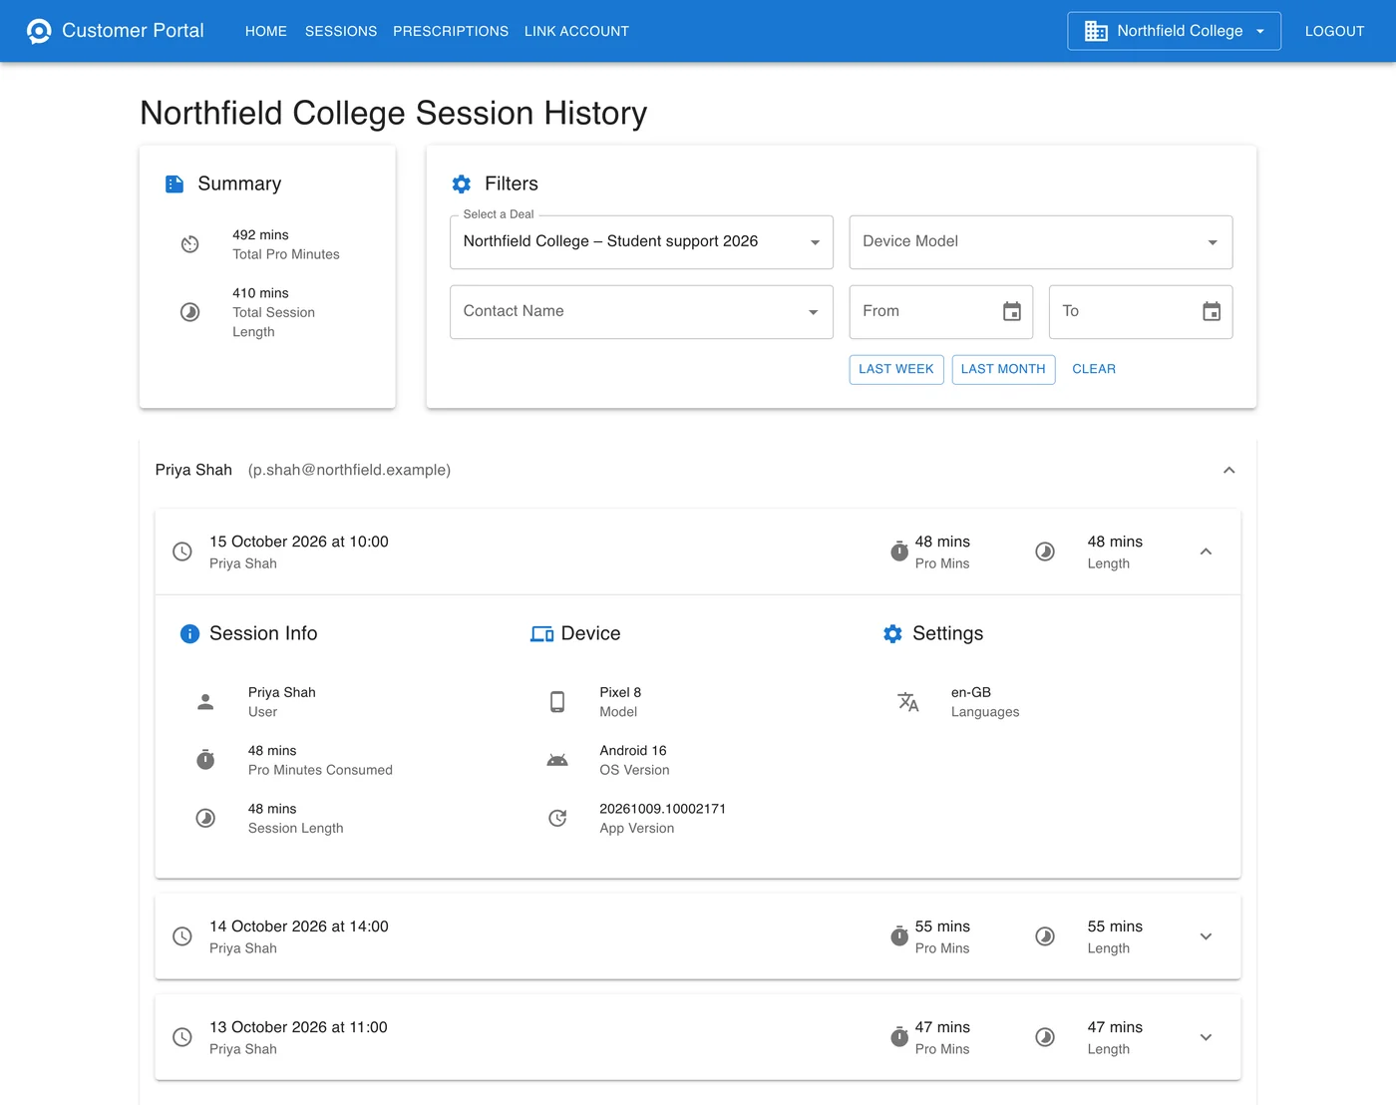Expand the 14 October 2026 session

tap(1206, 936)
